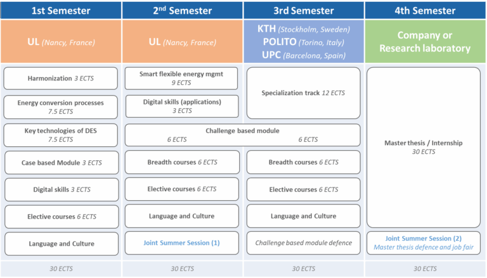
Task: Open the Case based Module box
Action: (62, 163)
